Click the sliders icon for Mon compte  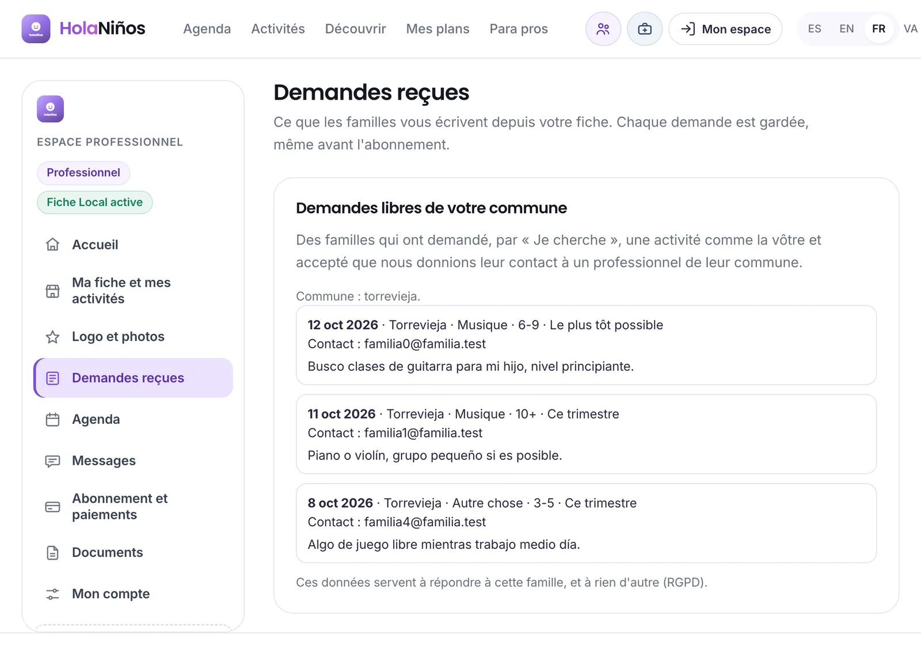[52, 594]
